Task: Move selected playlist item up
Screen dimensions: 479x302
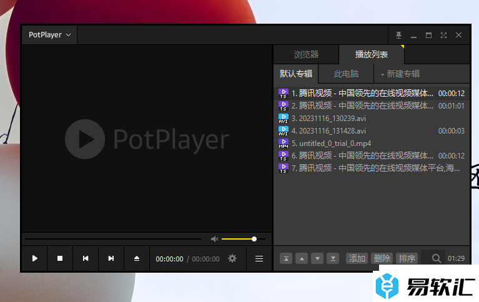Action: click(x=302, y=259)
